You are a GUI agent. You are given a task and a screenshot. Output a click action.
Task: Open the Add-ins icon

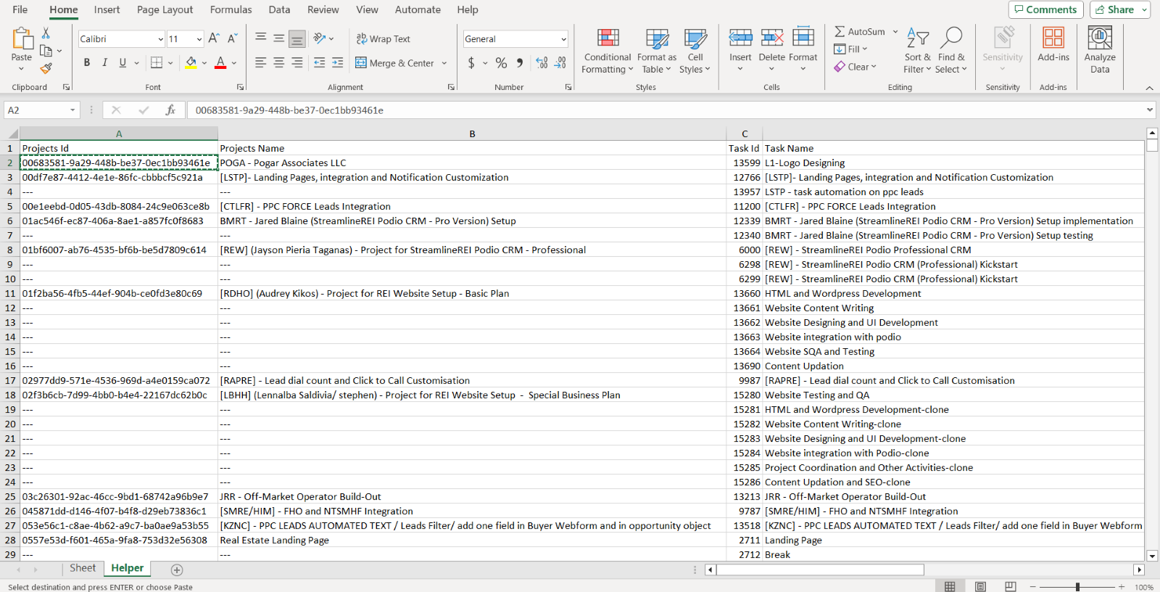1053,38
